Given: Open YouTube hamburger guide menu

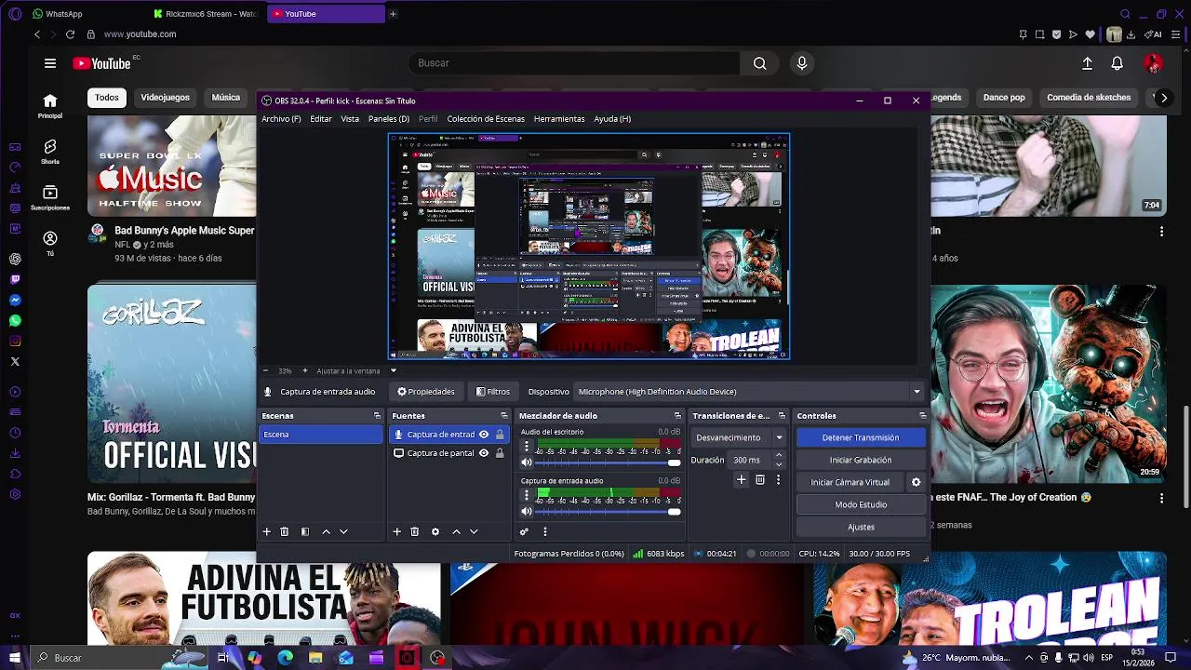Looking at the screenshot, I should [50, 63].
